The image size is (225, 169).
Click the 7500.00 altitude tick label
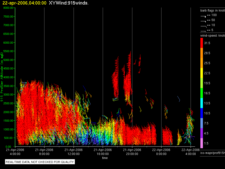(8, 17)
